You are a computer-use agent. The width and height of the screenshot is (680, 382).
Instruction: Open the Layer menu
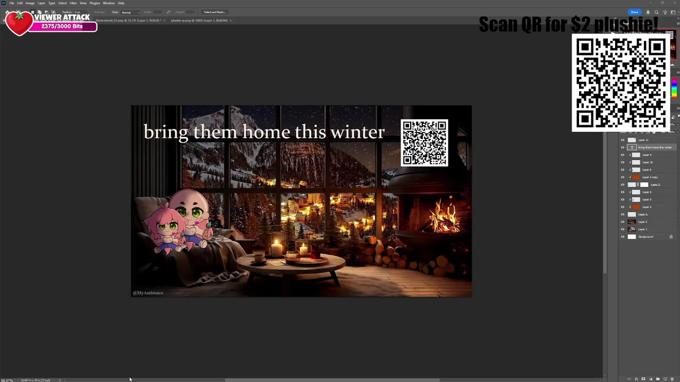(x=41, y=3)
